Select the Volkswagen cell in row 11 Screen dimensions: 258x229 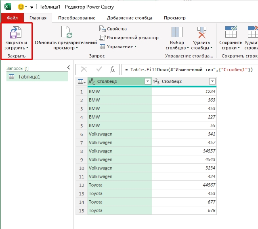pos(120,176)
